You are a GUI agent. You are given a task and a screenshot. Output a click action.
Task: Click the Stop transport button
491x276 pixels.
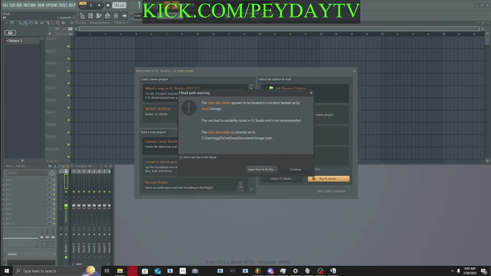coord(99,5)
